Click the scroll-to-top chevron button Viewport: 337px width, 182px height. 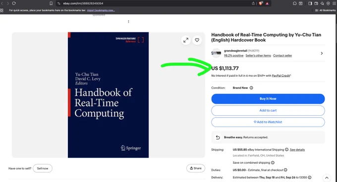coord(327,178)
